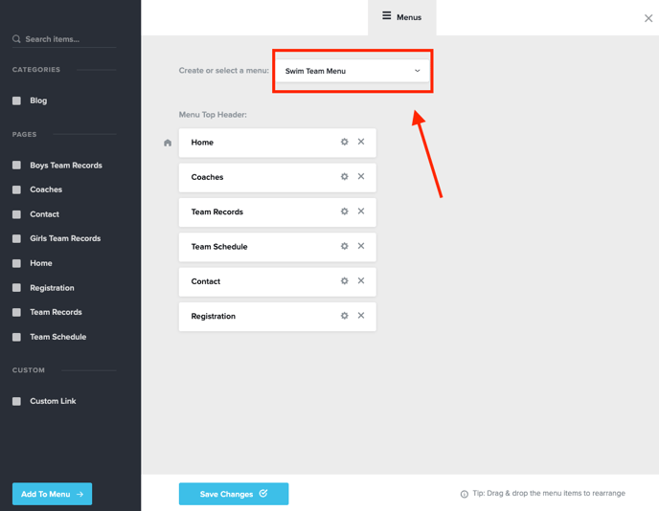Tick the Boys Team Records checkbox
The width and height of the screenshot is (659, 511).
pos(16,166)
